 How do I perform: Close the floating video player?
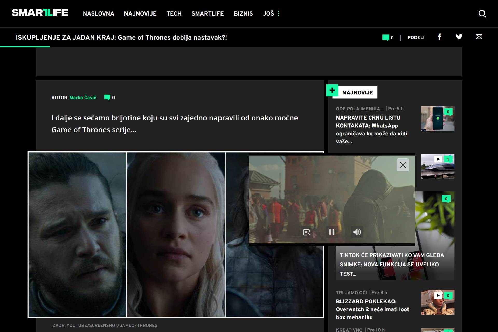[x=403, y=165]
